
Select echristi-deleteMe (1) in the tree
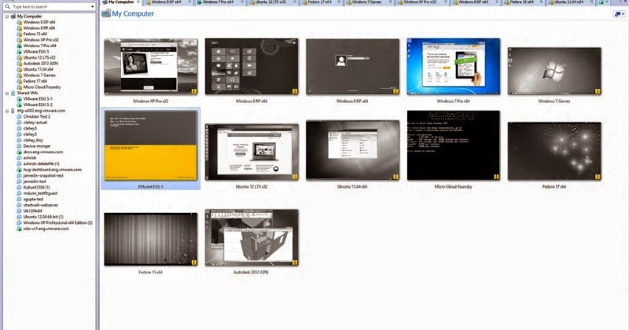coord(41,163)
